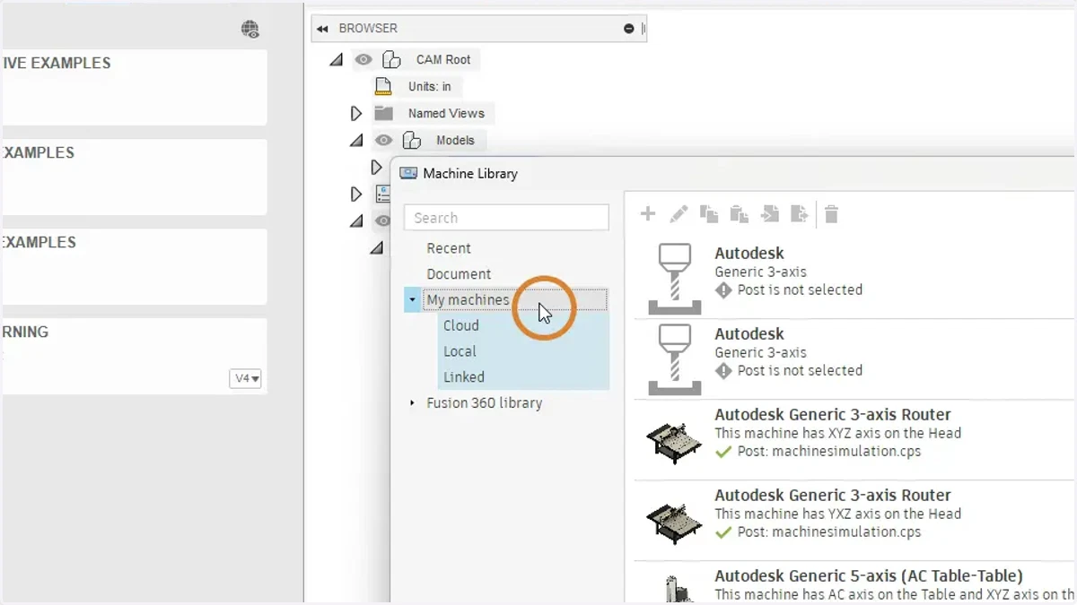Open the V4 version dropdown

pyautogui.click(x=247, y=378)
